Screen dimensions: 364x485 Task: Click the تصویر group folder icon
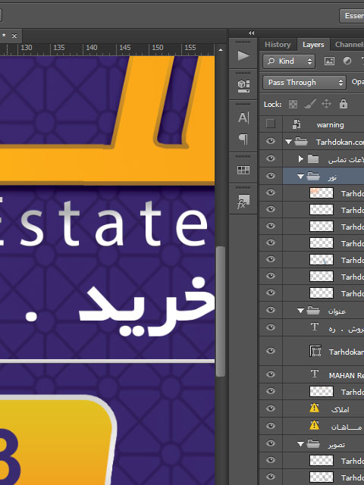pyautogui.click(x=313, y=444)
